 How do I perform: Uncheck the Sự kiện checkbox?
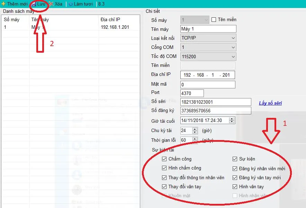235,159
